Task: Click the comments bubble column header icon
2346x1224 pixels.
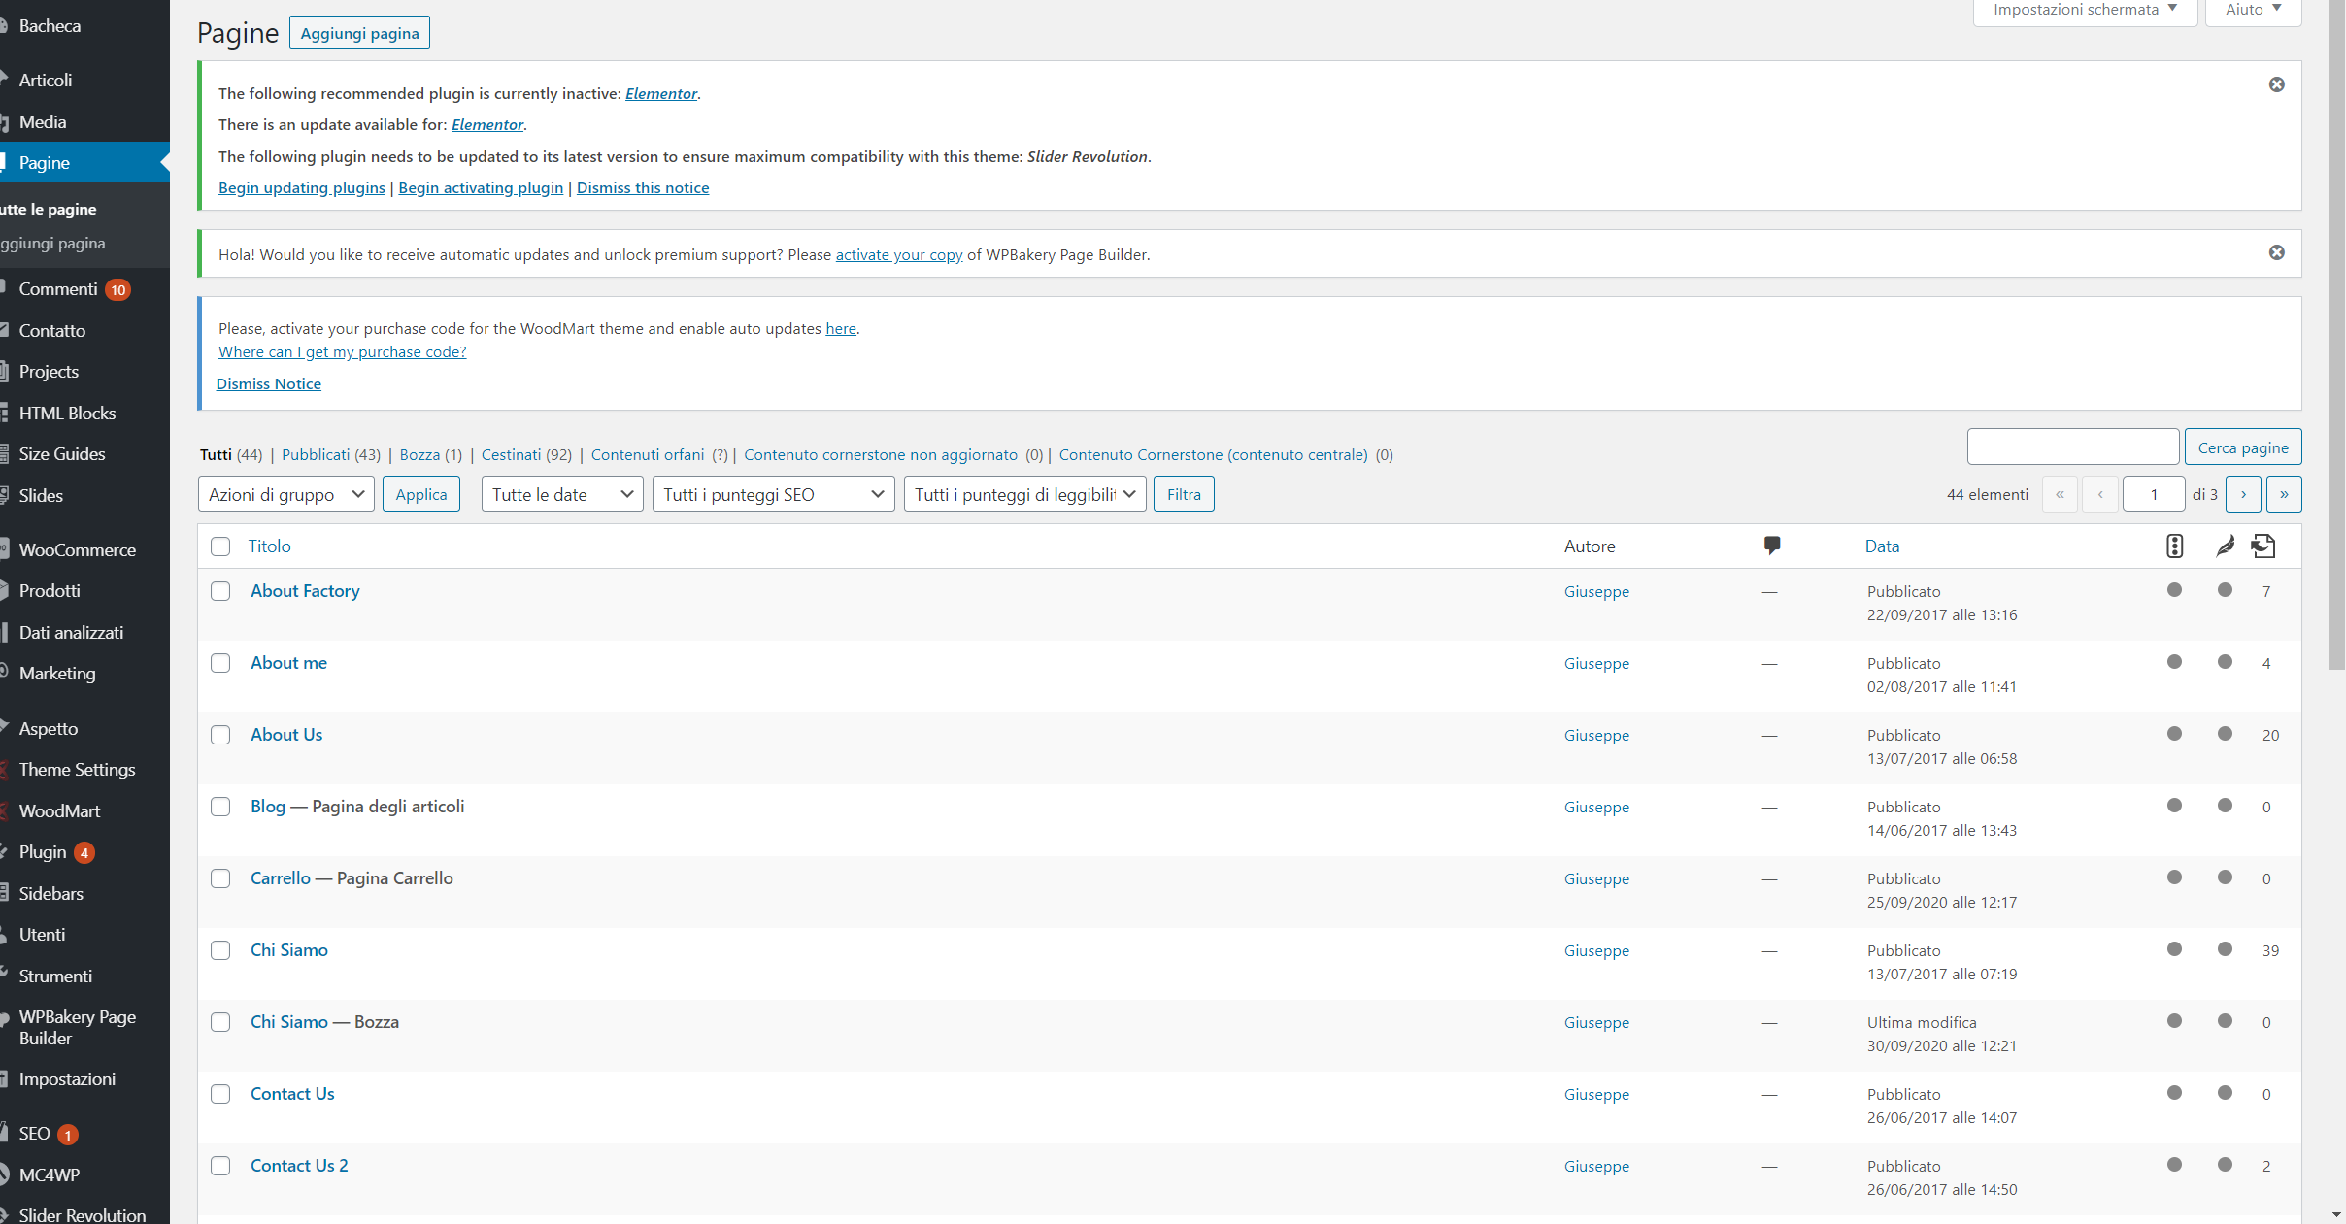Action: point(1771,546)
